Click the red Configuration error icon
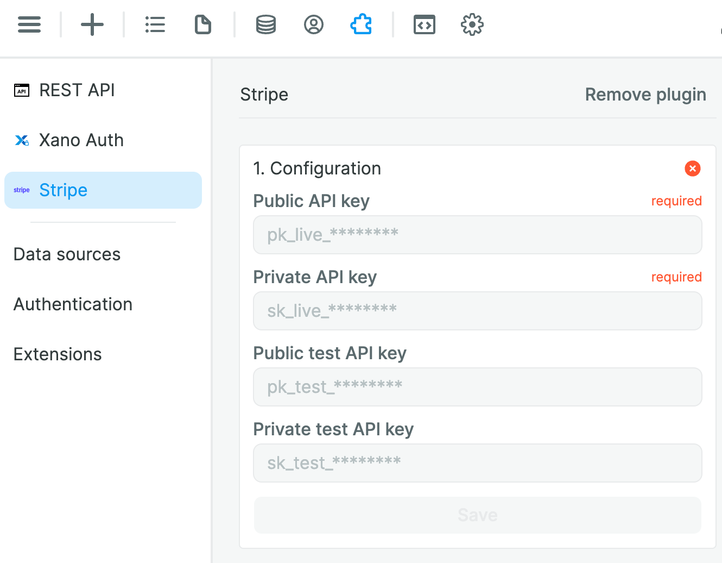The height and width of the screenshot is (563, 722). 693,168
